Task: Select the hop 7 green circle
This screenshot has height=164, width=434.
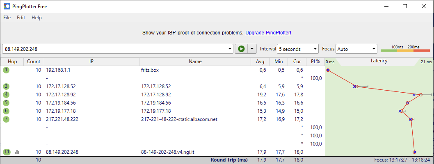Action: point(6,119)
